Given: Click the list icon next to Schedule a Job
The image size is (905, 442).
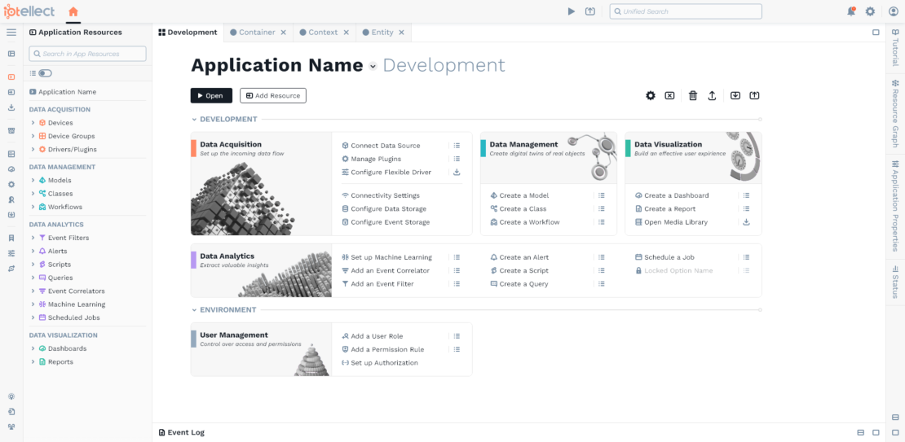Looking at the screenshot, I should (746, 257).
